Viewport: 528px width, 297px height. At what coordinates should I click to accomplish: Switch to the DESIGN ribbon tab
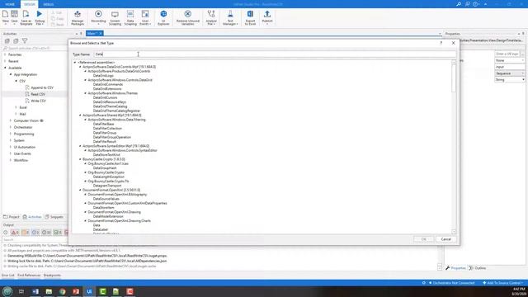(x=30, y=4)
